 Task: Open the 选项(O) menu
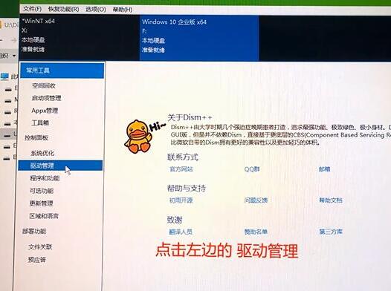pyautogui.click(x=95, y=9)
